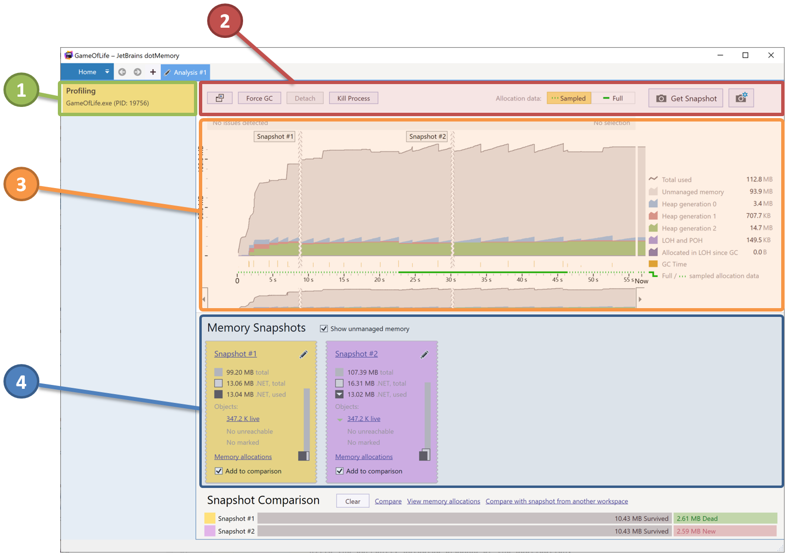Open View memory allocations link
788x556 pixels.
click(x=443, y=502)
